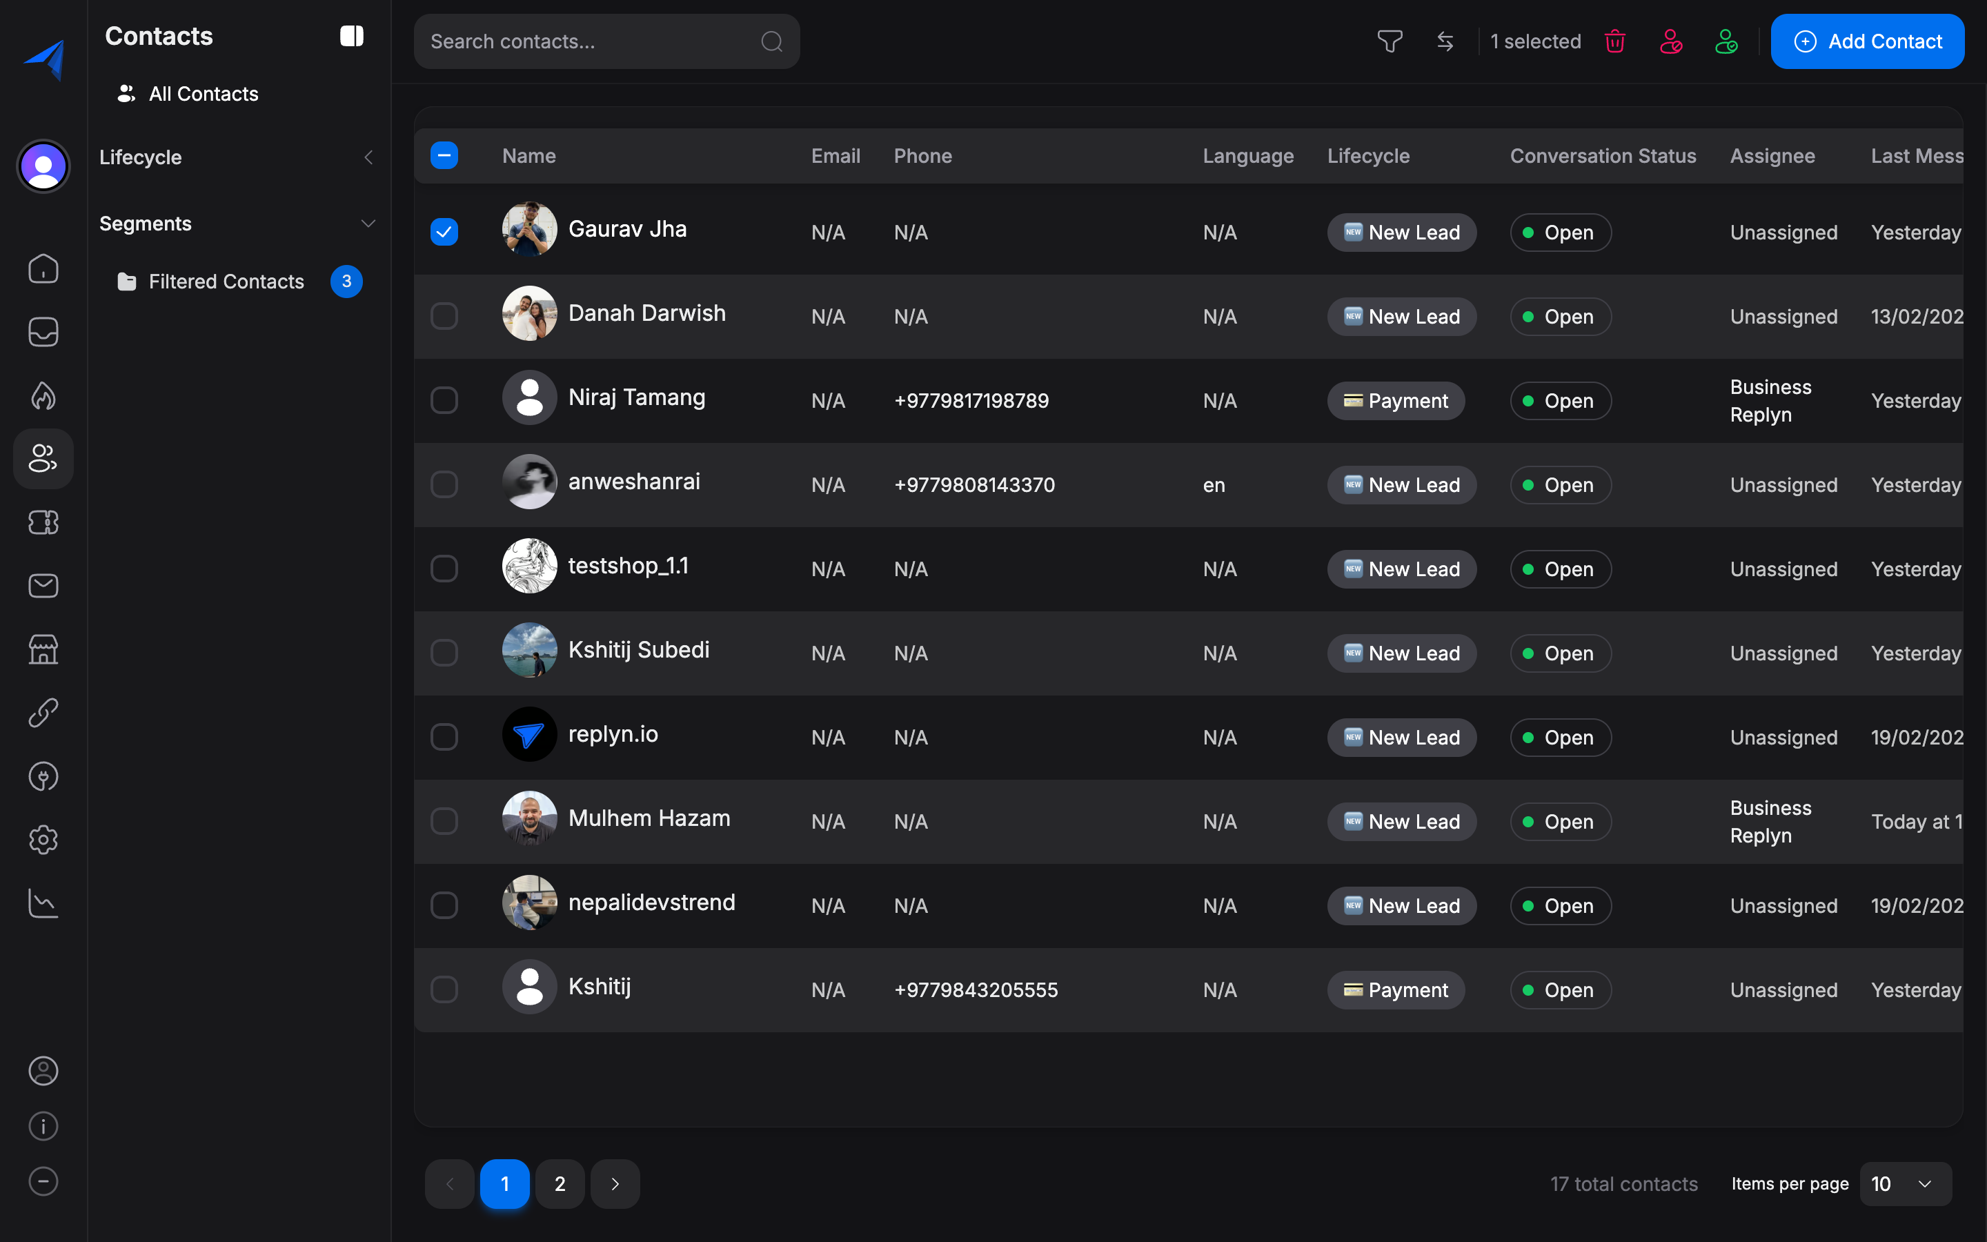
Task: Open the Items per page dropdown
Action: 1905,1183
